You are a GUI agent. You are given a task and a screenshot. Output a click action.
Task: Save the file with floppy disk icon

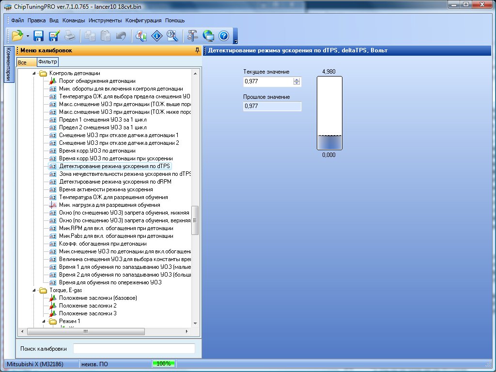(39, 35)
